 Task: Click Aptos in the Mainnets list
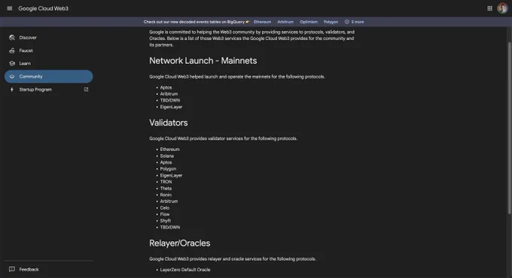[166, 87]
